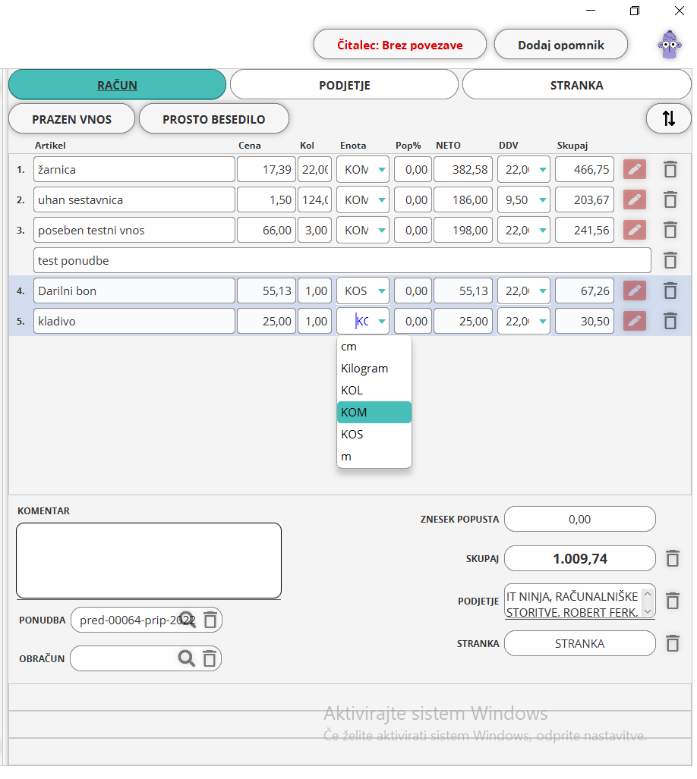
Task: Click the SKUPAJ total field 1.009,74
Action: point(579,558)
